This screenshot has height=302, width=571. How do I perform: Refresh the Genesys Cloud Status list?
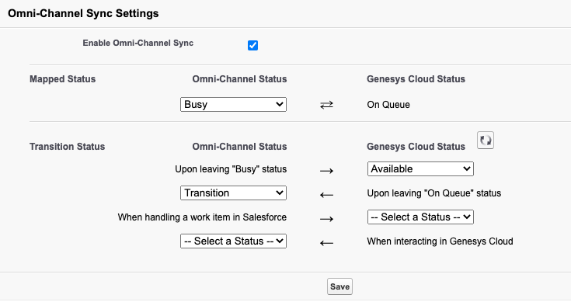tap(486, 141)
